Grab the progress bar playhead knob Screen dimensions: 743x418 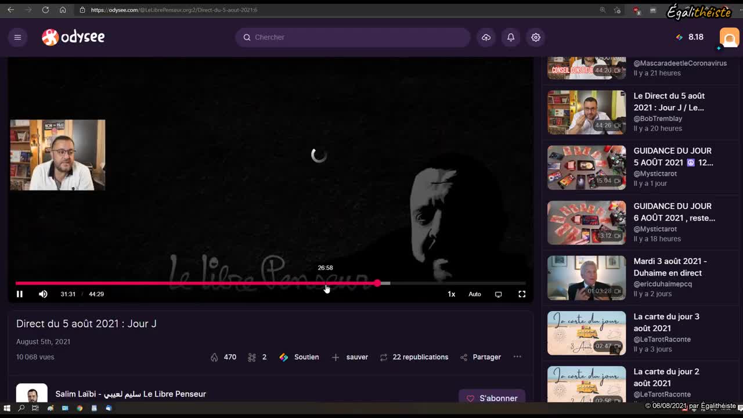[x=377, y=283]
